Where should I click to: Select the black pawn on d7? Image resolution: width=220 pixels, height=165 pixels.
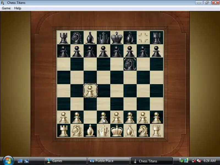pyautogui.click(x=103, y=51)
